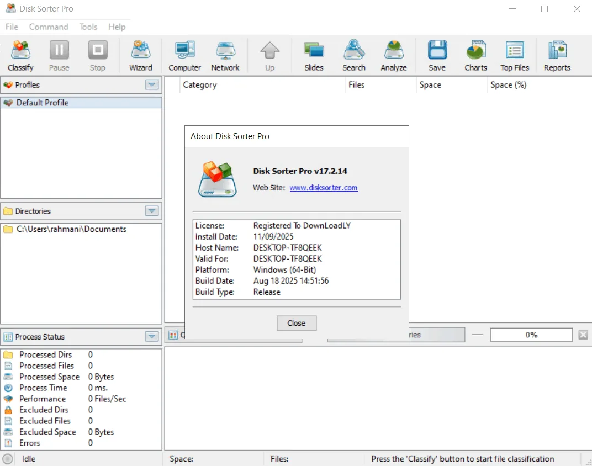Expand the Directories panel dropdown arrow

(152, 211)
